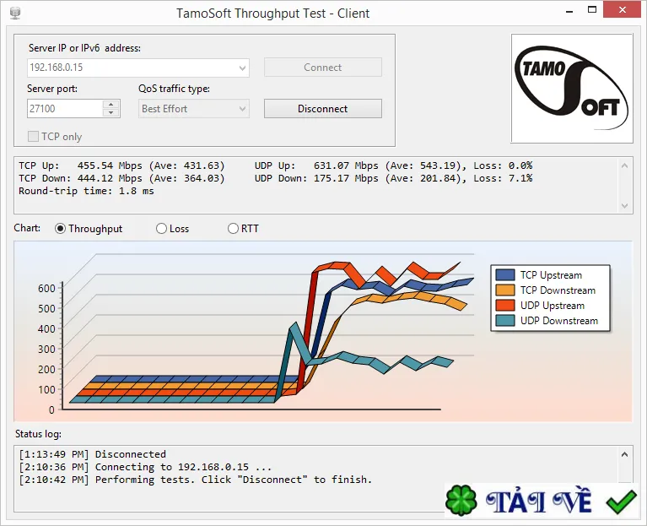The image size is (647, 526).
Task: Click the 'UDP Downstream' legend label
Action: point(558,321)
